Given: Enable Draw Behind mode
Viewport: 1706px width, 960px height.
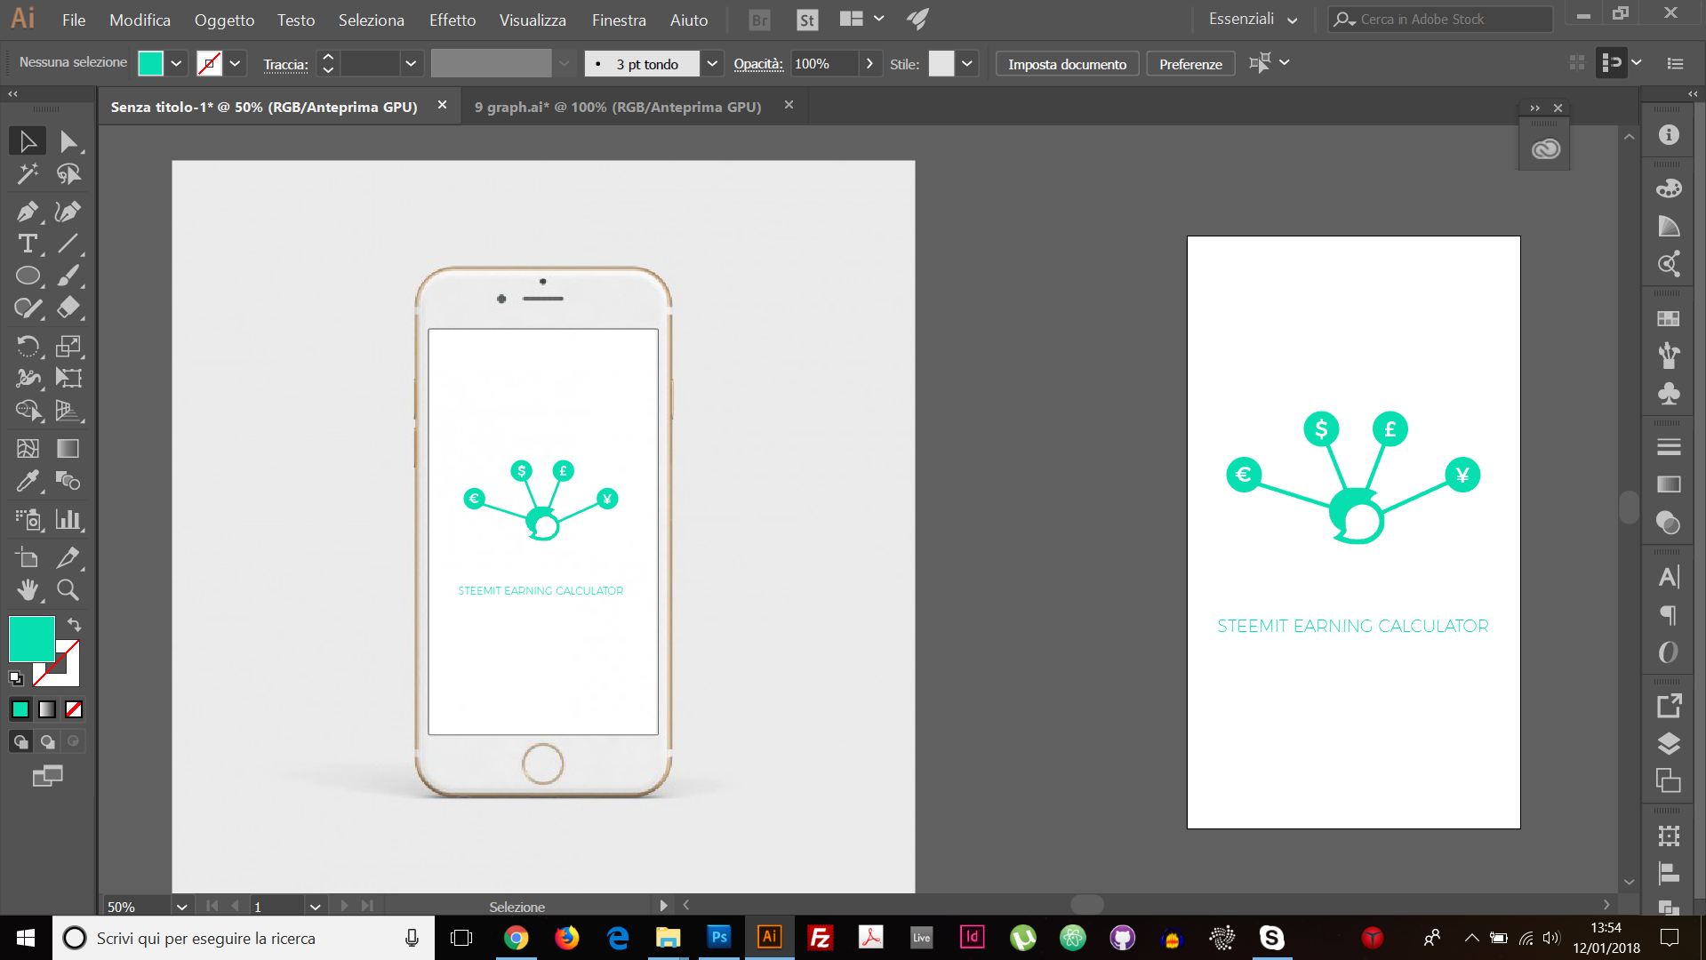Looking at the screenshot, I should tap(47, 741).
